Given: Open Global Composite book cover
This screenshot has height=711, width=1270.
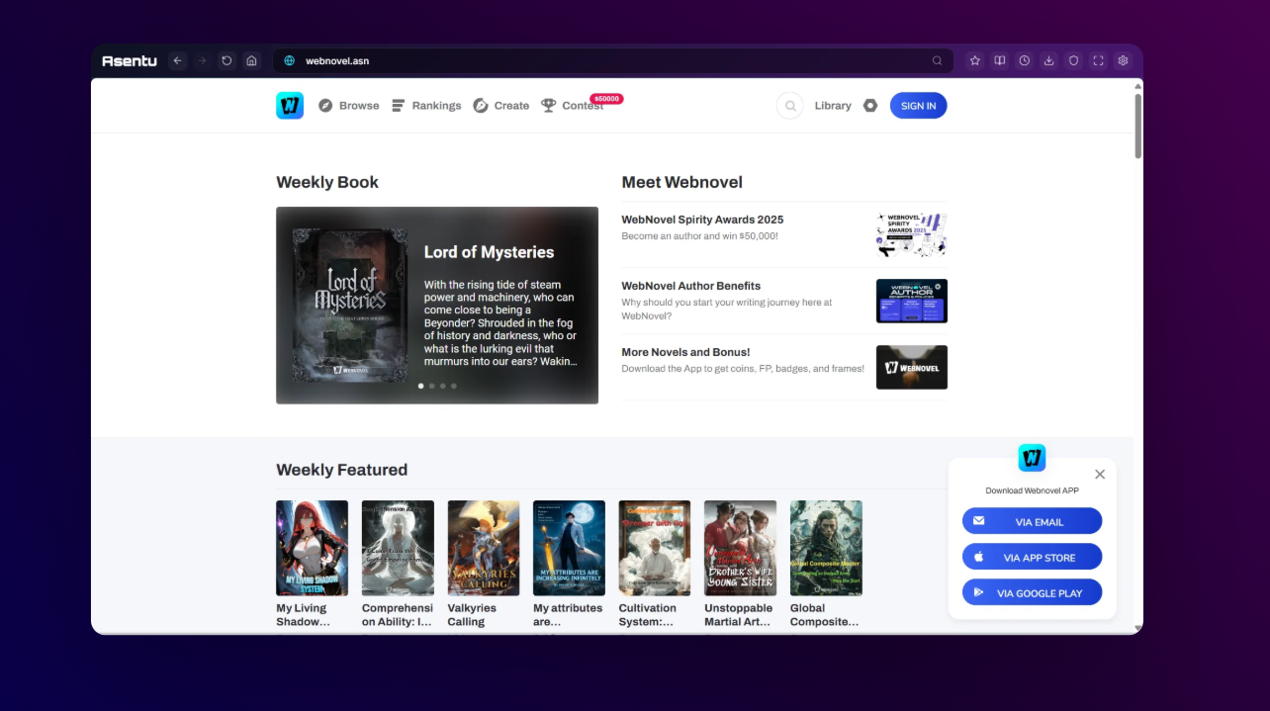Looking at the screenshot, I should pos(826,548).
